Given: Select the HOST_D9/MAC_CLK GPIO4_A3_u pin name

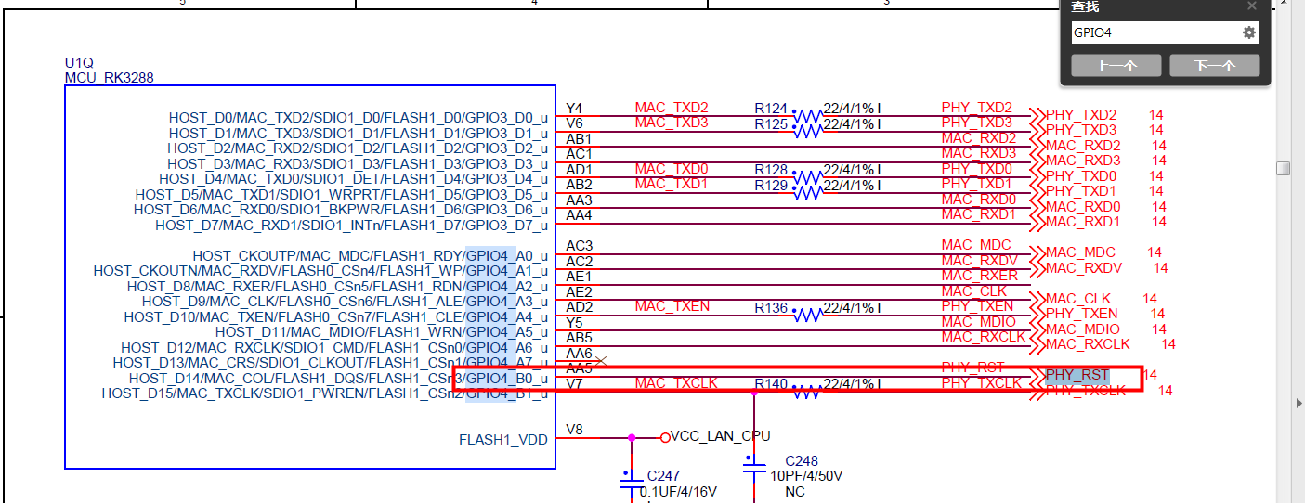Looking at the screenshot, I should (x=346, y=302).
